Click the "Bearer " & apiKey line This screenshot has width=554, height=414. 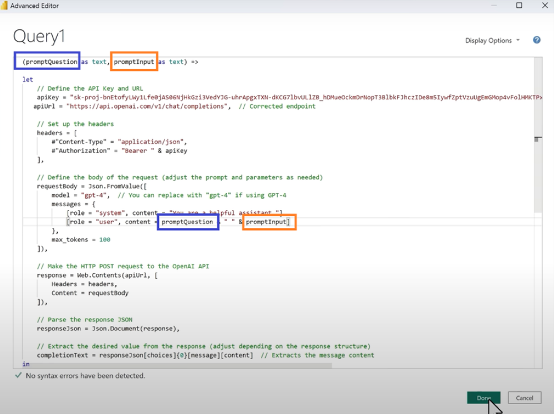(120, 151)
